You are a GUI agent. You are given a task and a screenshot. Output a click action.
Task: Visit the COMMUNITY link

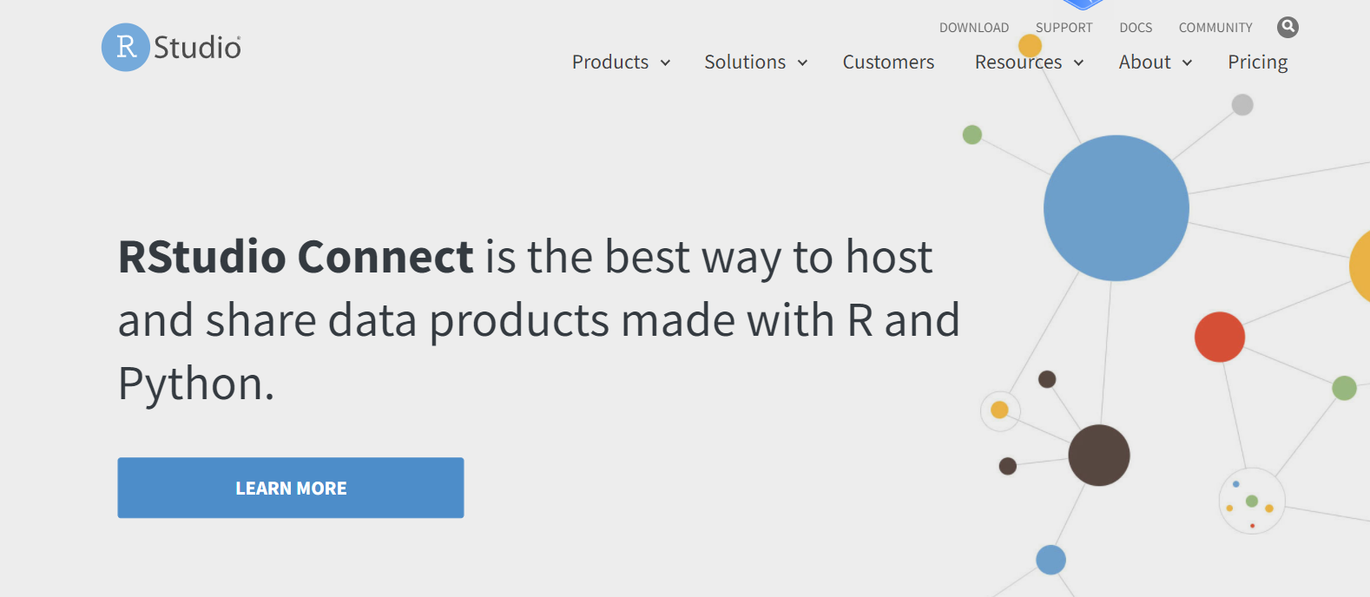pyautogui.click(x=1215, y=28)
